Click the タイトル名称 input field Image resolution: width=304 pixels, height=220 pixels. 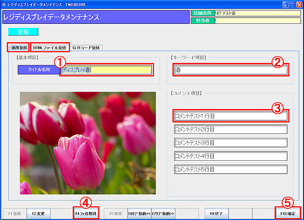coord(106,70)
